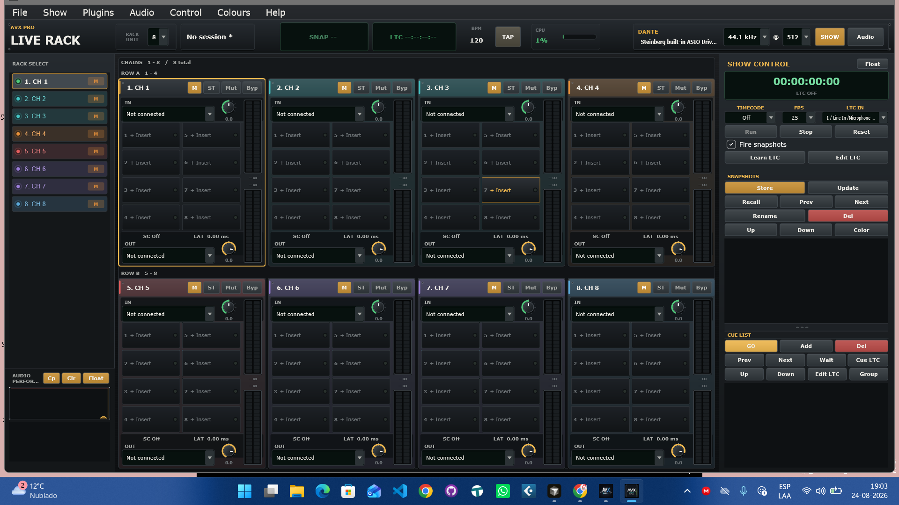Switch to active AVX app taskbar icon
The height and width of the screenshot is (505, 899).
[632, 491]
